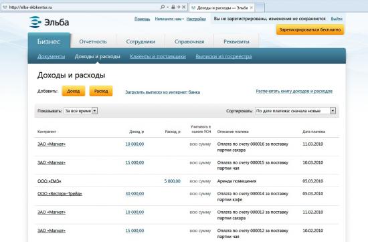
Task: Click the stop loading X icon
Action: 184,7
